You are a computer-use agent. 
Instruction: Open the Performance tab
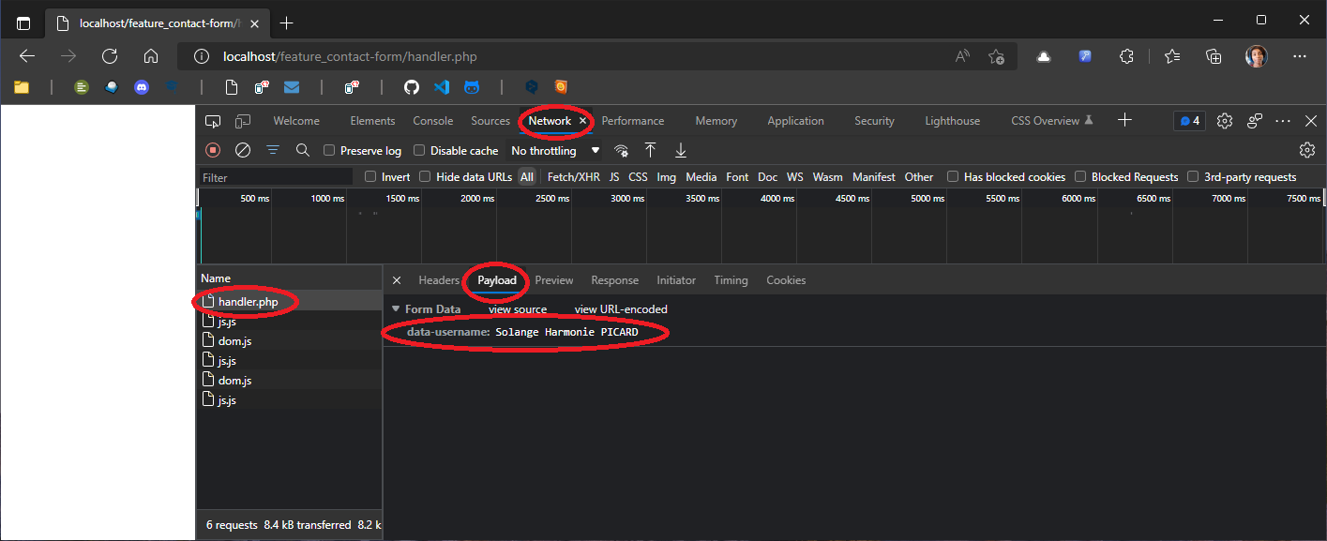click(633, 121)
